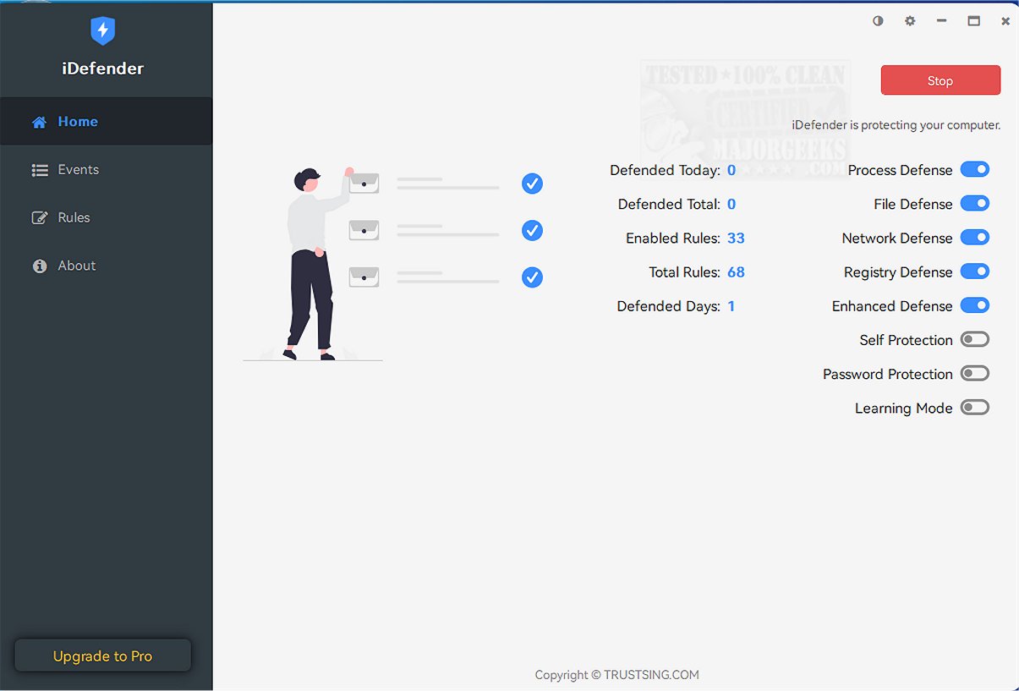
Task: Maximize the iDefender window
Action: [973, 21]
